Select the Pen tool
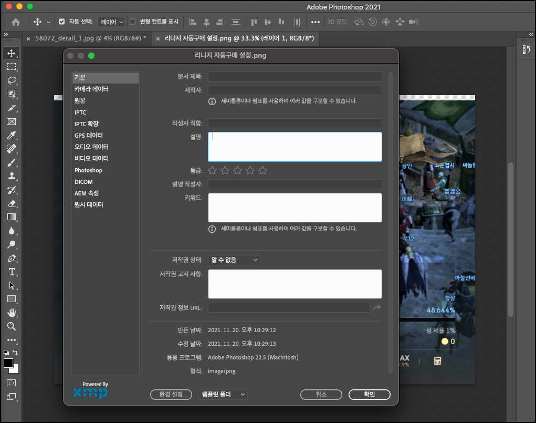 [12, 258]
